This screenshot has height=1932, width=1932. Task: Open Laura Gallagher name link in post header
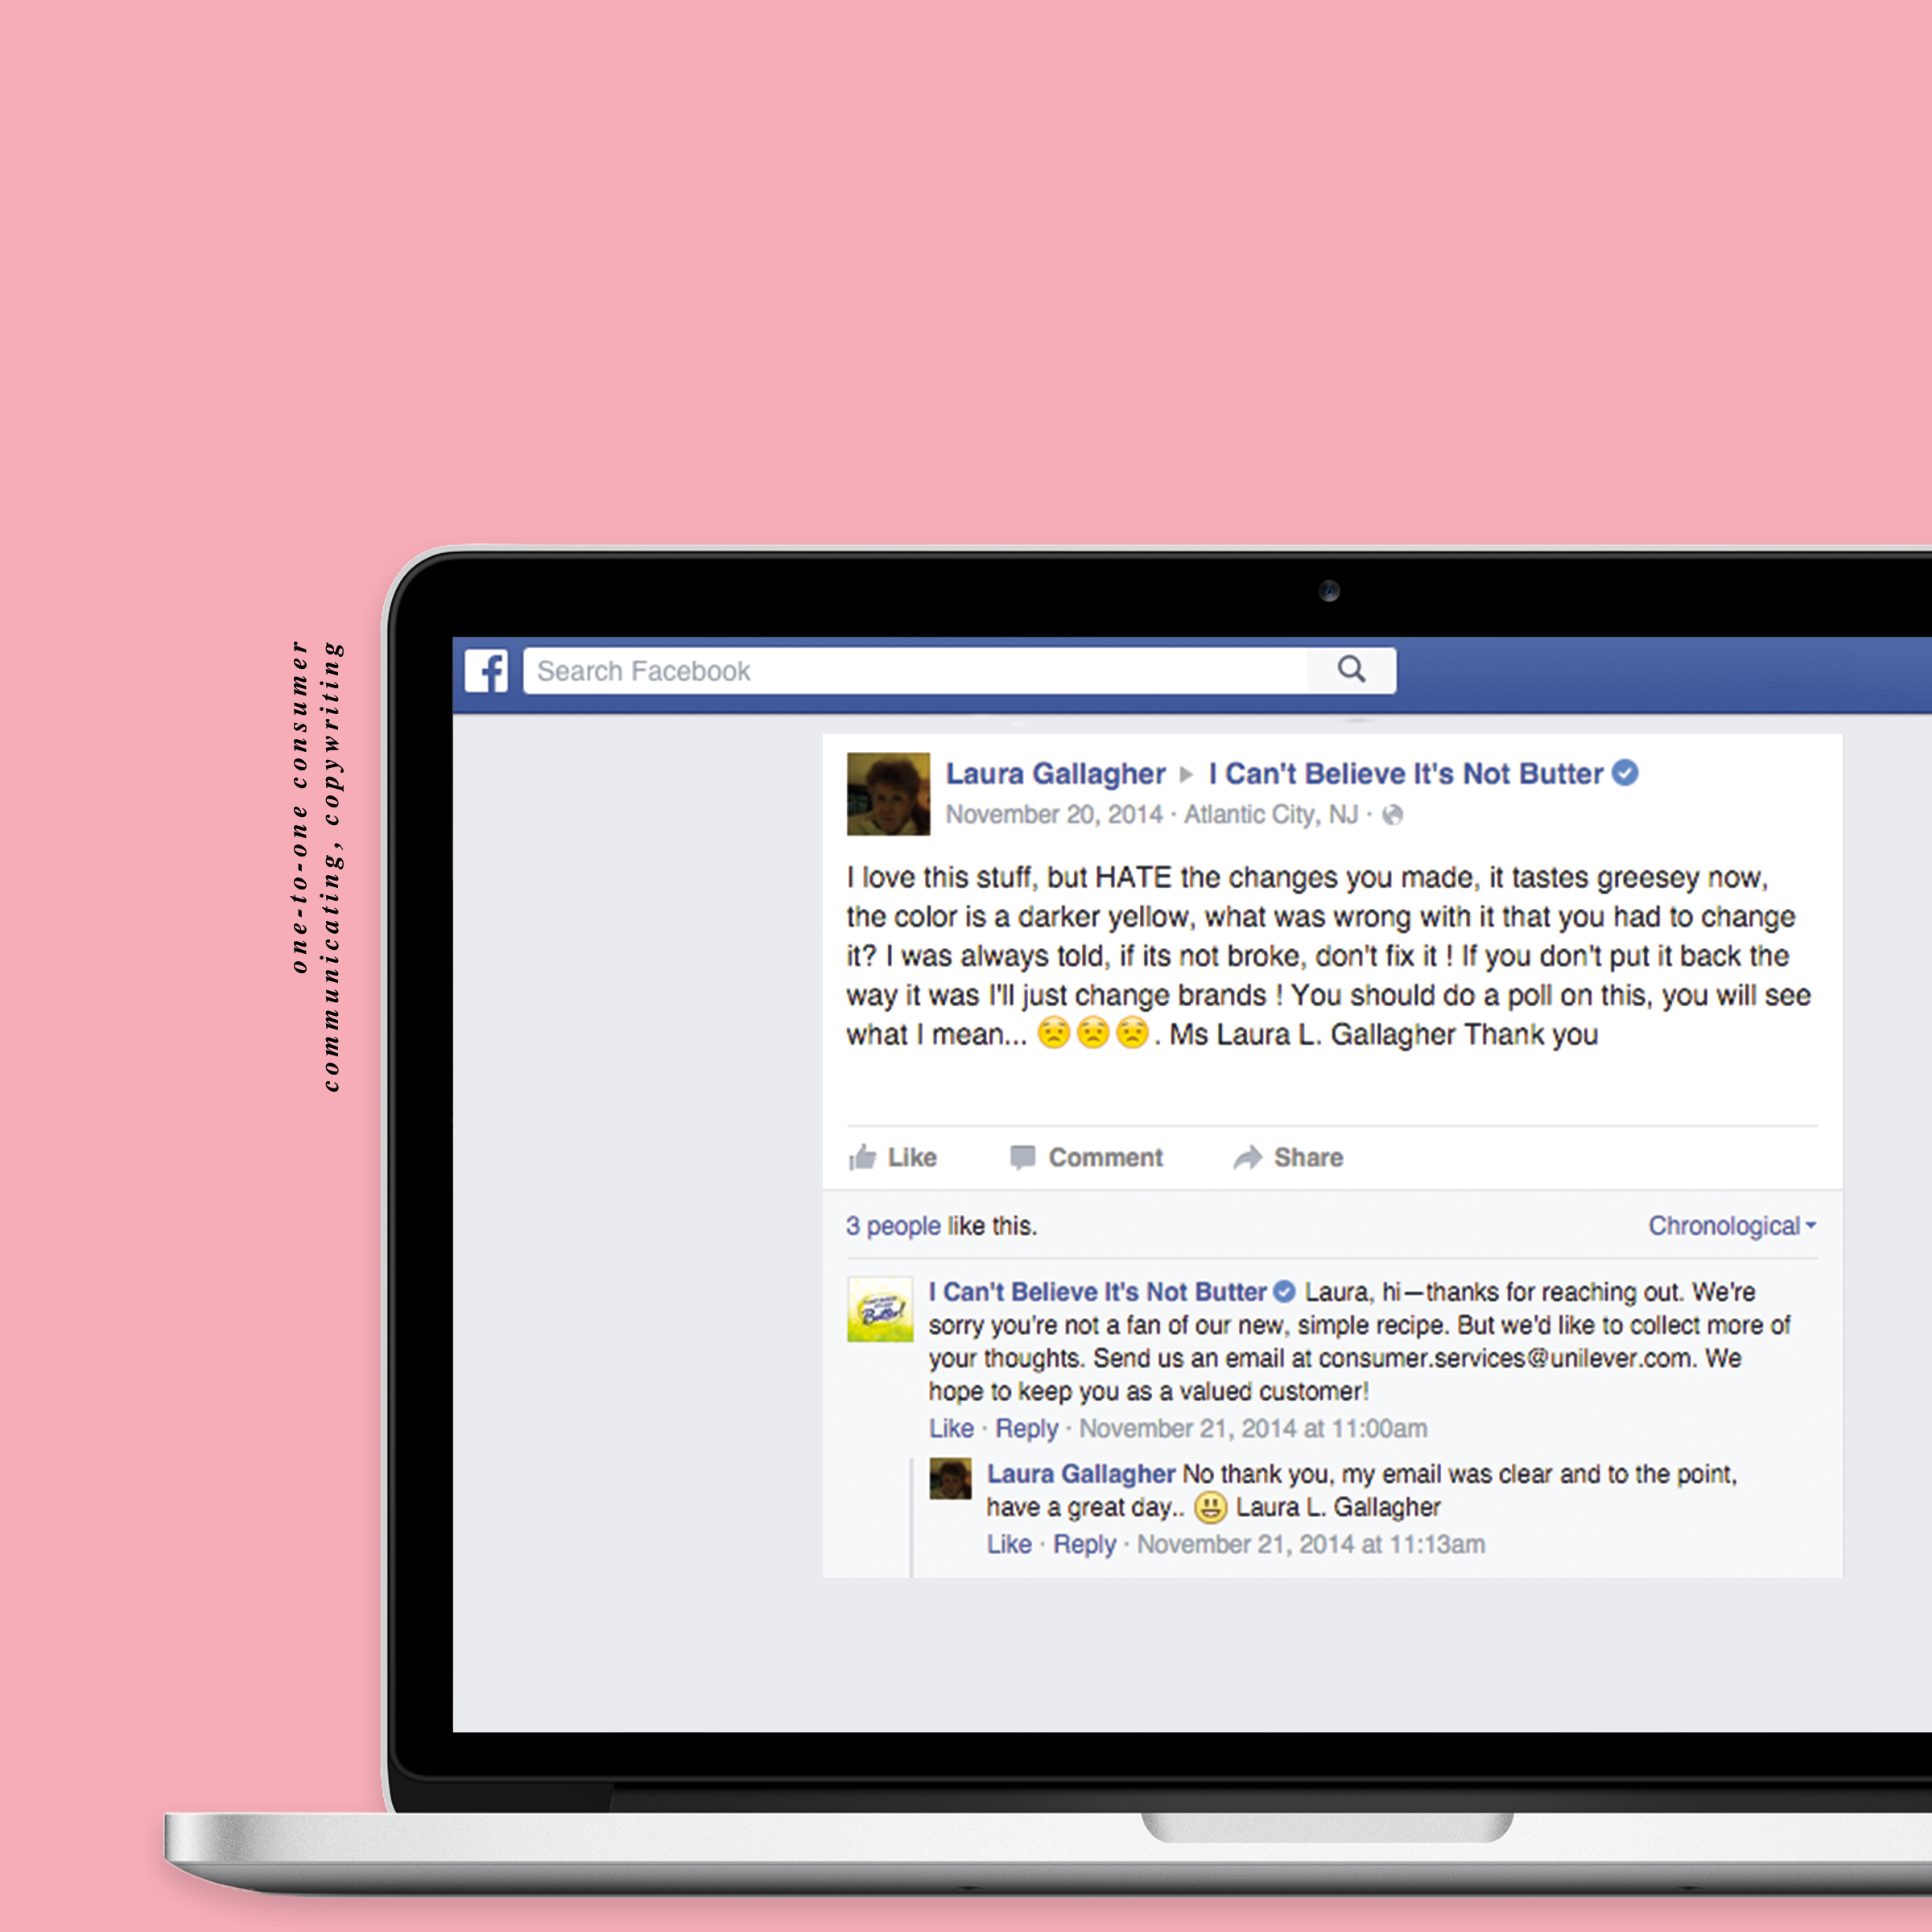pyautogui.click(x=1055, y=774)
